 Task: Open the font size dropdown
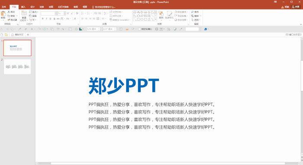[65, 13]
